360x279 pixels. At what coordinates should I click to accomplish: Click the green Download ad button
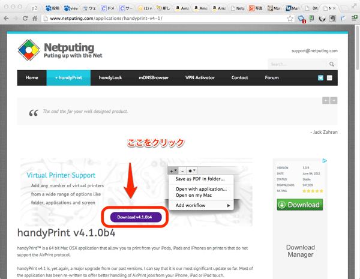click(299, 205)
